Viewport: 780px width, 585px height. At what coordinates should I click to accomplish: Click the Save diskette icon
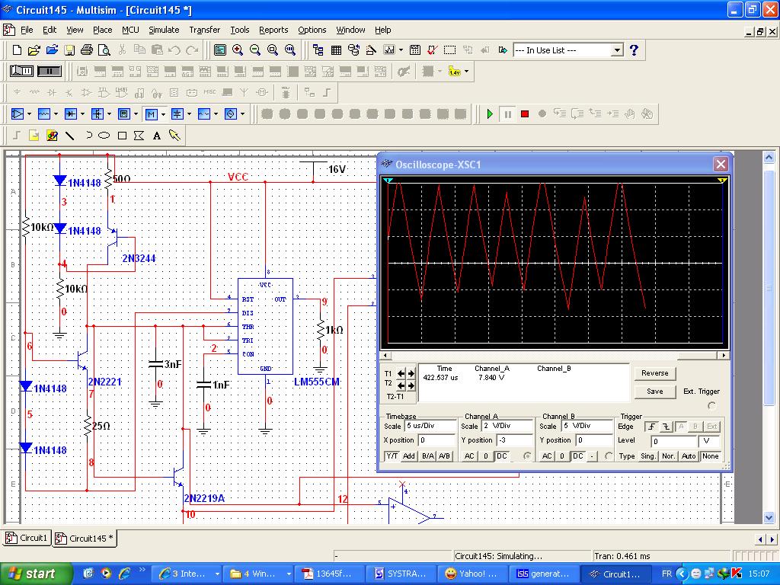point(69,50)
